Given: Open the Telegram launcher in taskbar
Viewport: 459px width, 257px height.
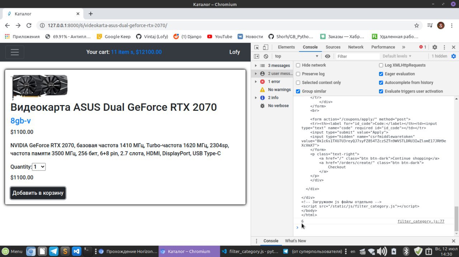Looking at the screenshot, I should [x=54, y=251].
